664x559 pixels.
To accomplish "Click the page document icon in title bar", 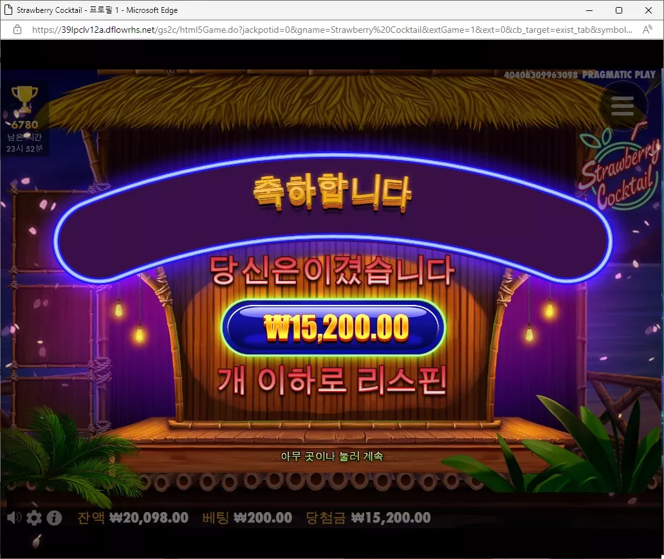I will pyautogui.click(x=8, y=10).
